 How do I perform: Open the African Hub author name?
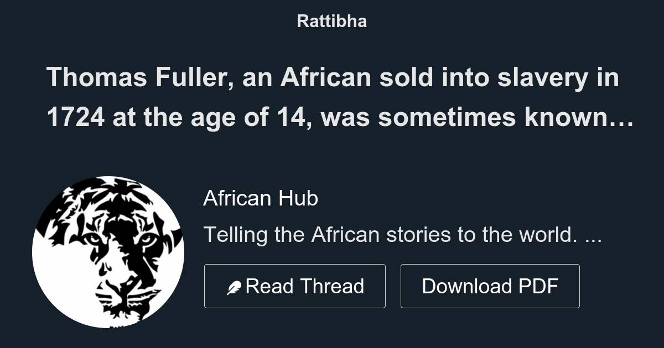261,198
